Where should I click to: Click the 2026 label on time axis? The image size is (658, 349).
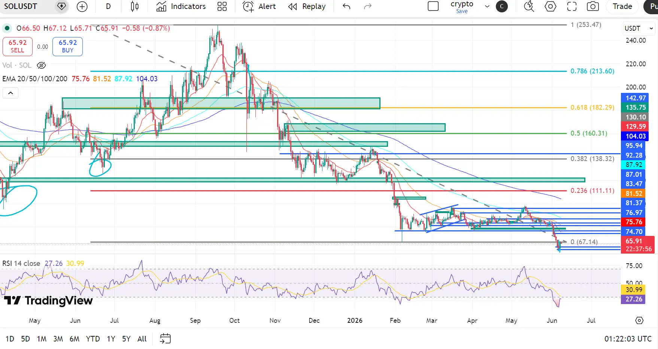pos(355,321)
